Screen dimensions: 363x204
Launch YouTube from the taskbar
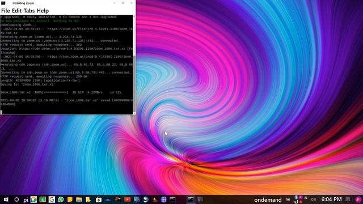tap(127, 199)
